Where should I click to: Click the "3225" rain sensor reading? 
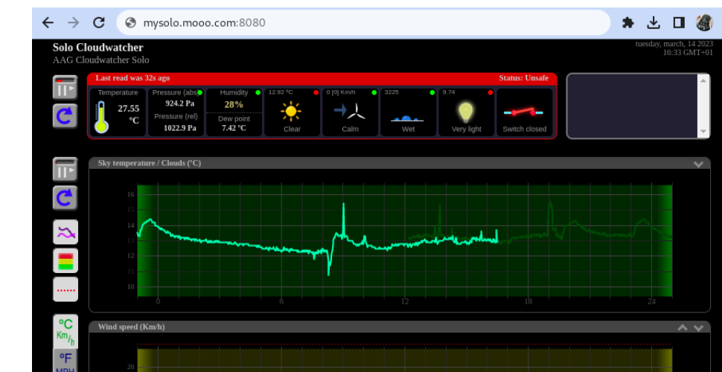point(392,92)
